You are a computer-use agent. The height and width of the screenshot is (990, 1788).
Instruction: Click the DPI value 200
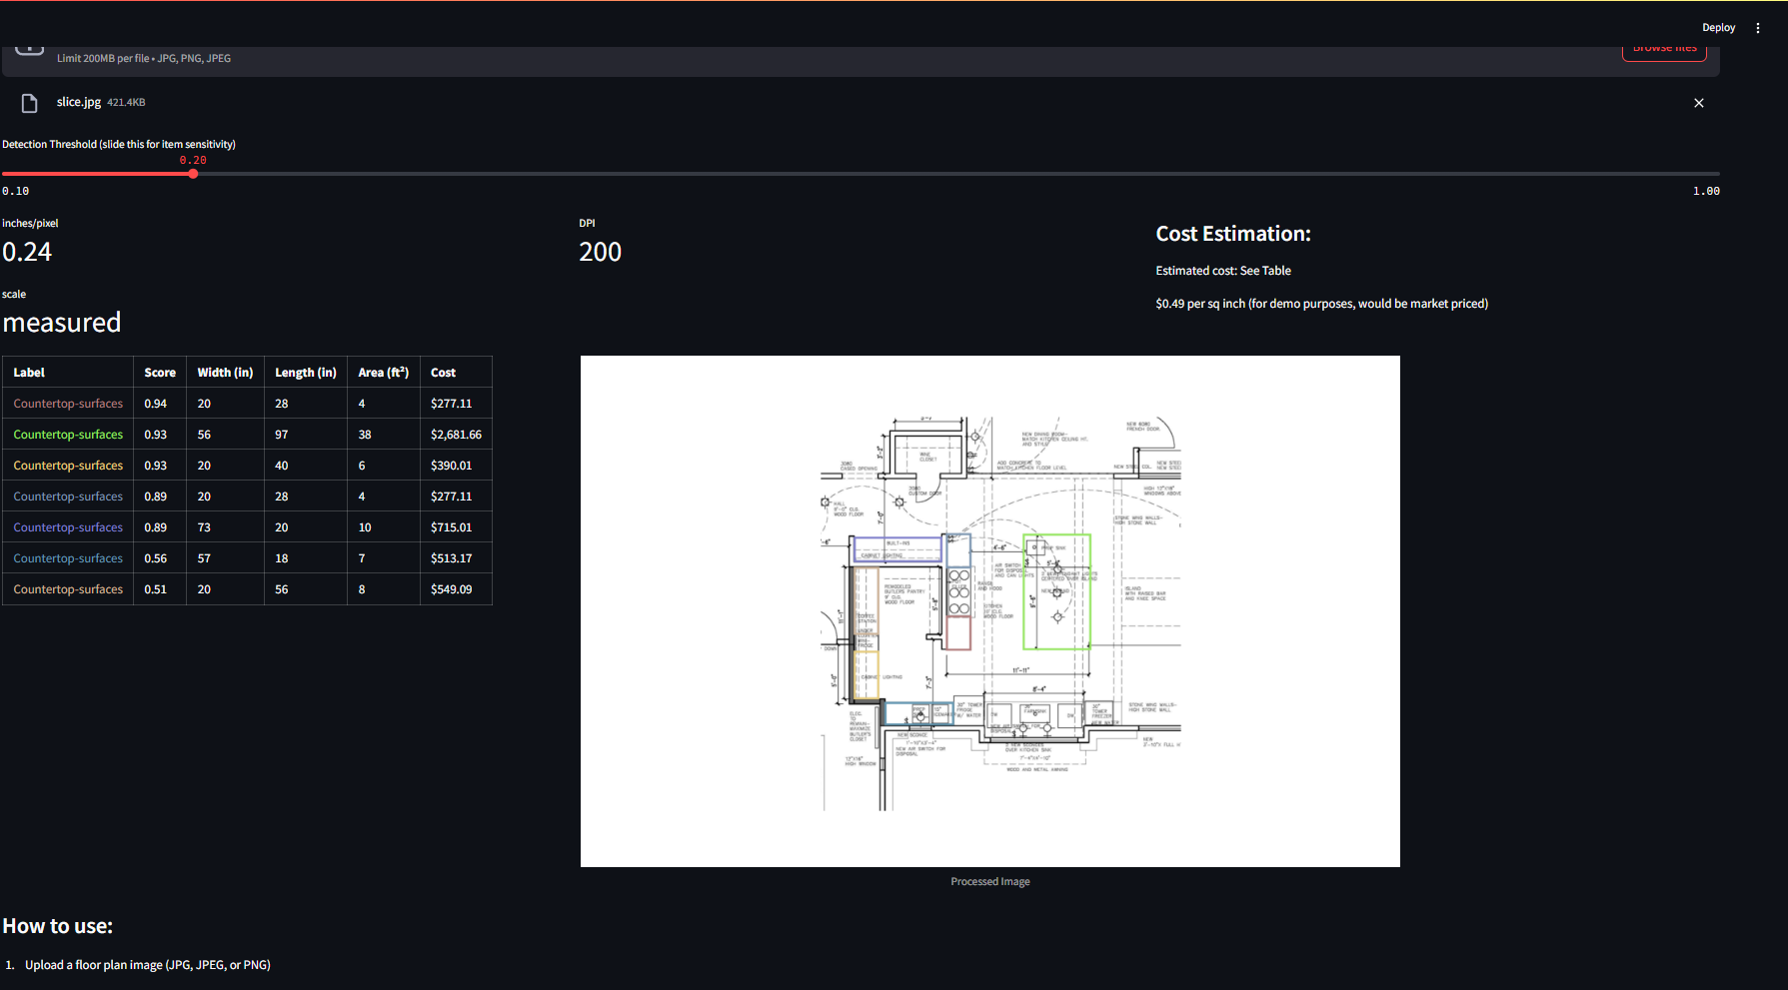coord(600,252)
